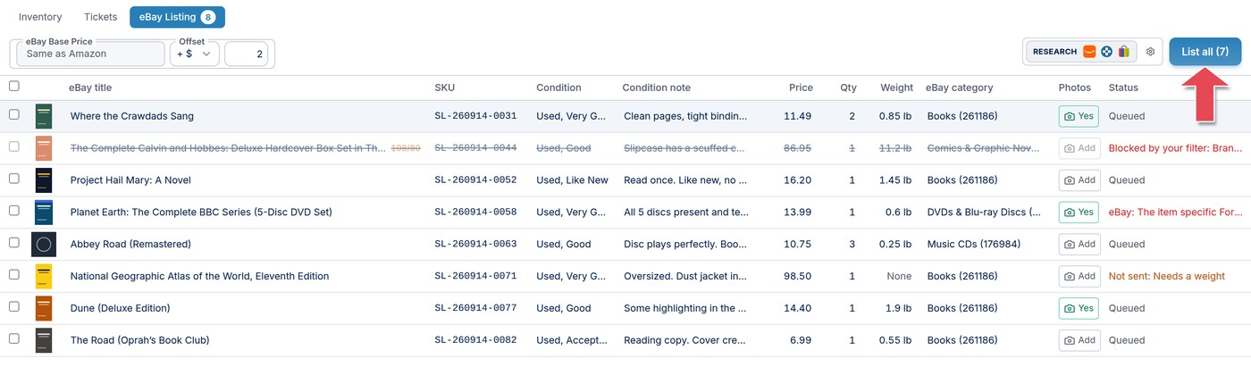1251x367 pixels.
Task: Check Project Hail Mary row checkbox
Action: pos(13,179)
